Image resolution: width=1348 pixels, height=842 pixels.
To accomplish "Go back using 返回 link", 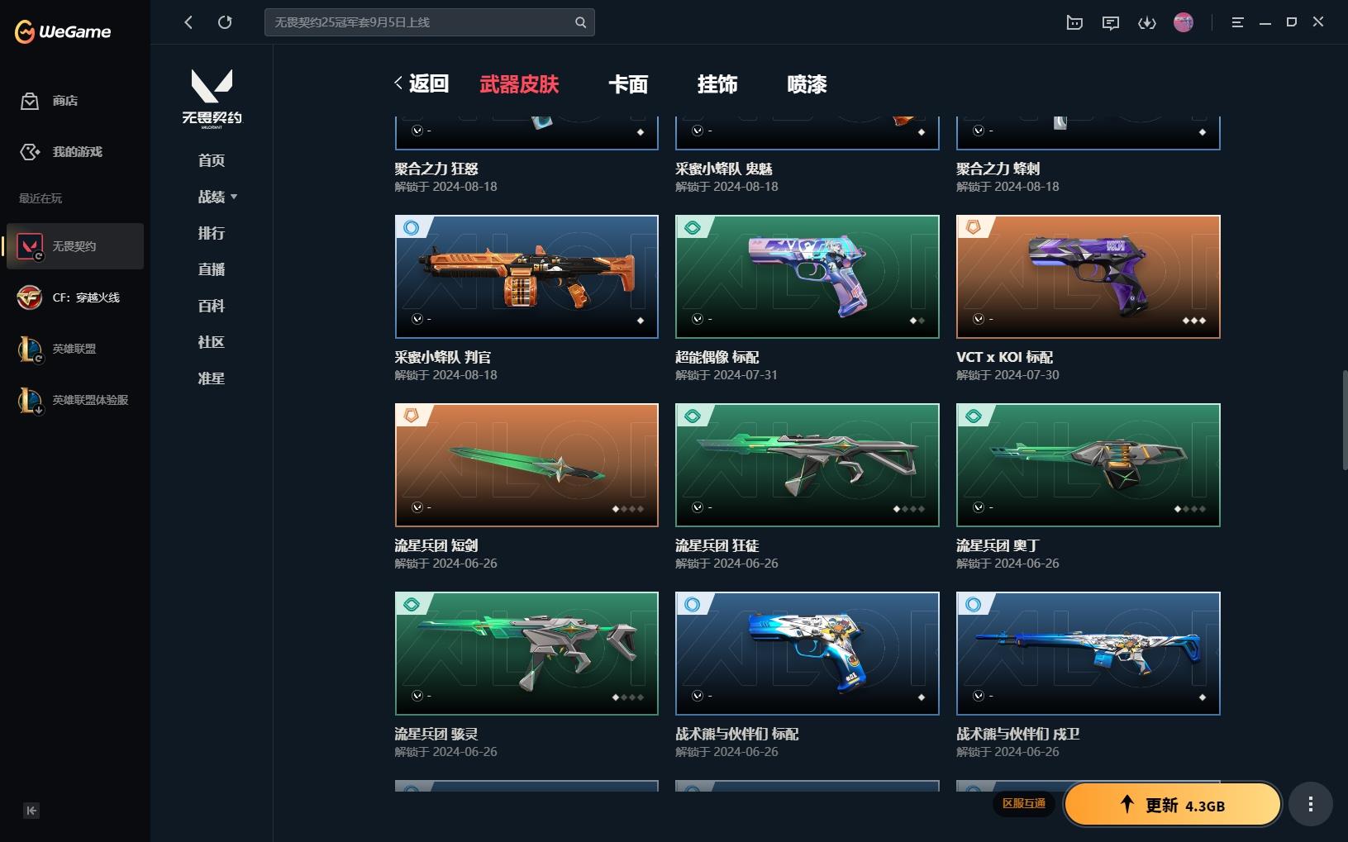I will pyautogui.click(x=422, y=83).
